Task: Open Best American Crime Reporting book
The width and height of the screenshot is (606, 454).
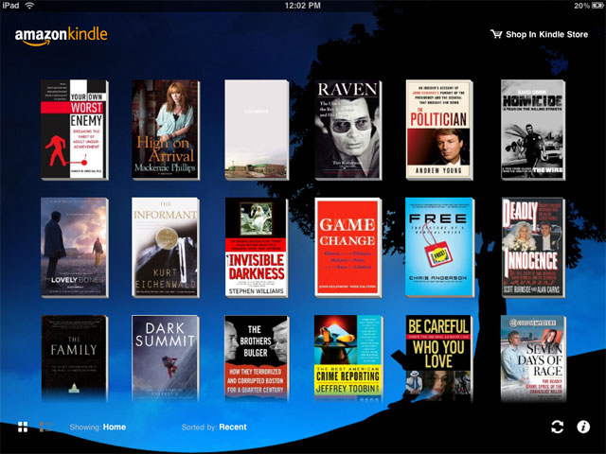Action: tap(348, 358)
